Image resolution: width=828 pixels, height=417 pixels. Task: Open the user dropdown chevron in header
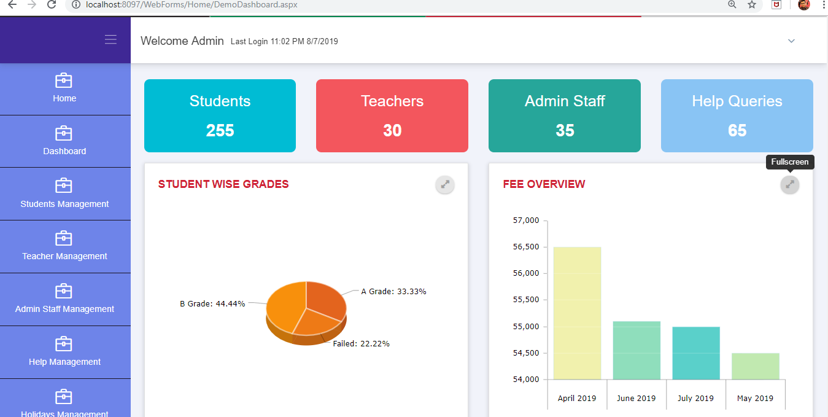click(x=791, y=41)
